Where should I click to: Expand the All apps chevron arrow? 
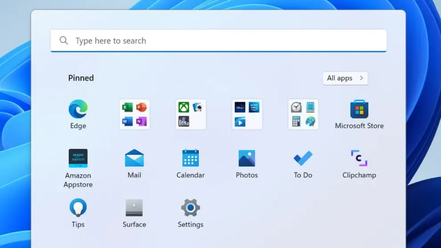tap(361, 78)
